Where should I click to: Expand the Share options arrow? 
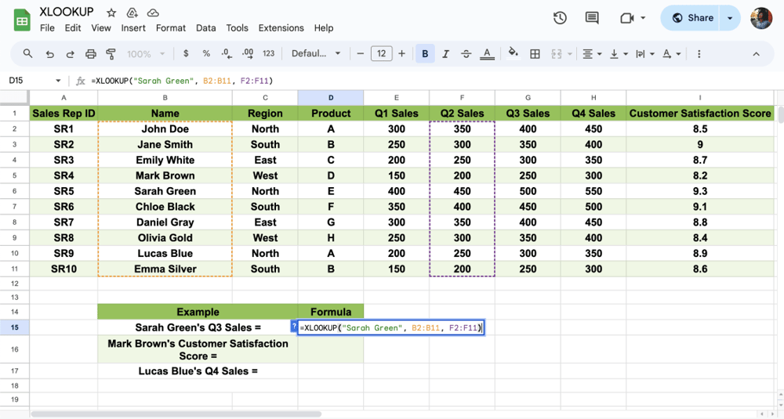731,18
